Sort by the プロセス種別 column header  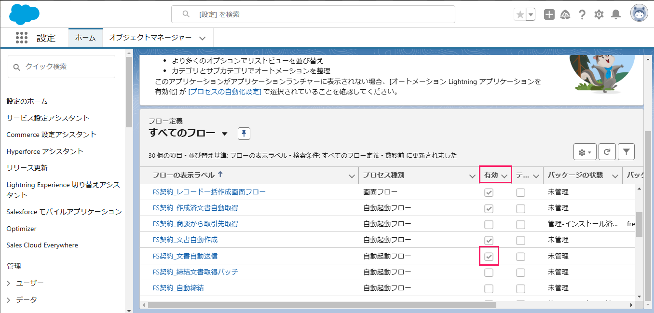pyautogui.click(x=384, y=175)
